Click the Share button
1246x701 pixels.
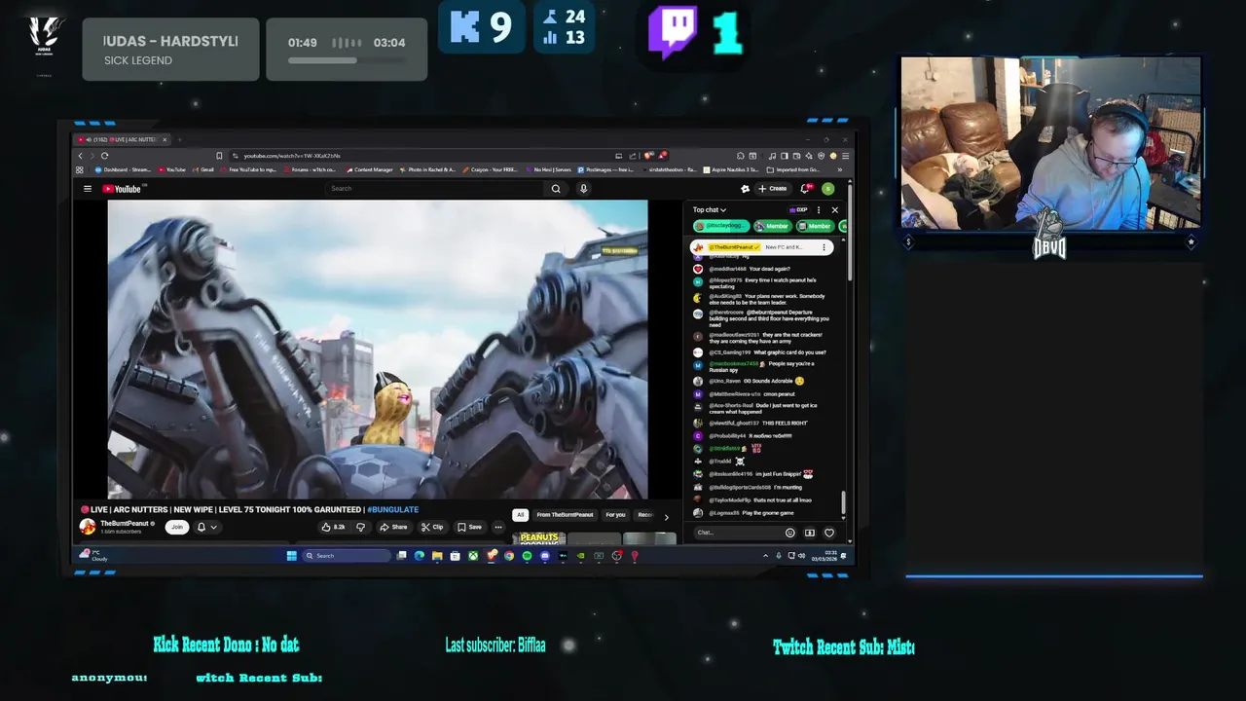(393, 527)
